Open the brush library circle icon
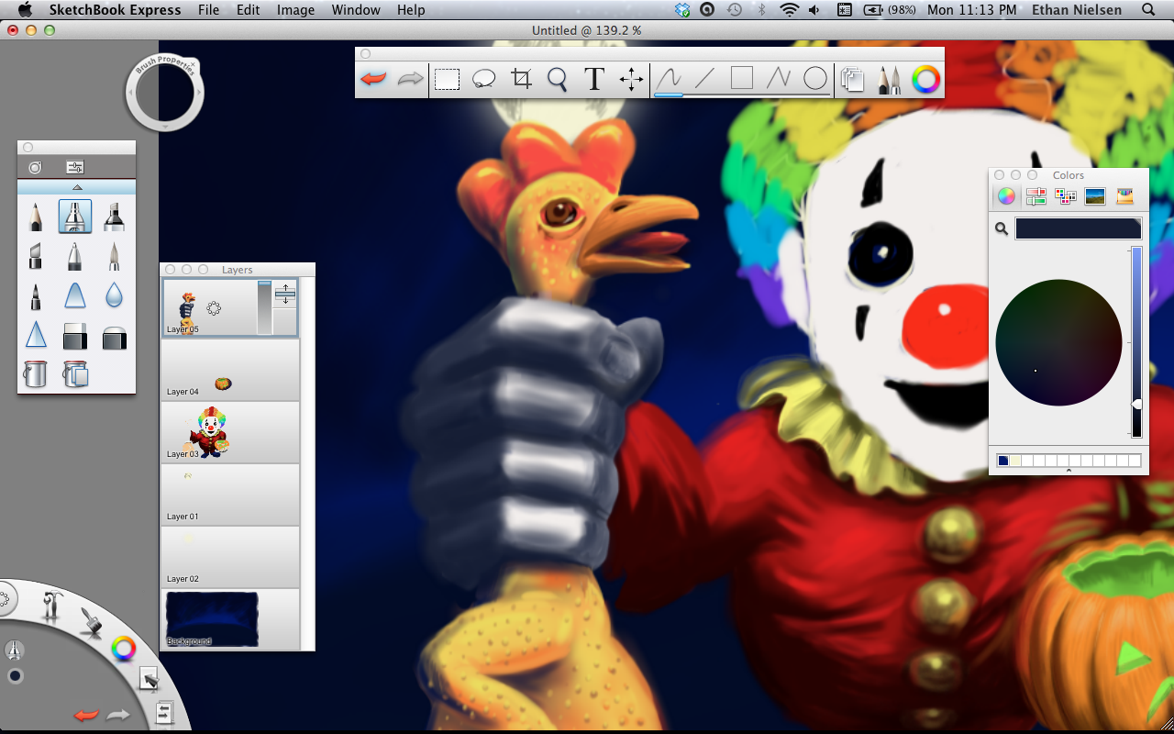 tap(35, 167)
